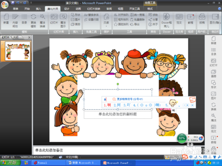Image resolution: width=222 pixels, height=166 pixels.
Task: Switch to the 设计 (Design) ribbon tab
Action: (x=67, y=9)
